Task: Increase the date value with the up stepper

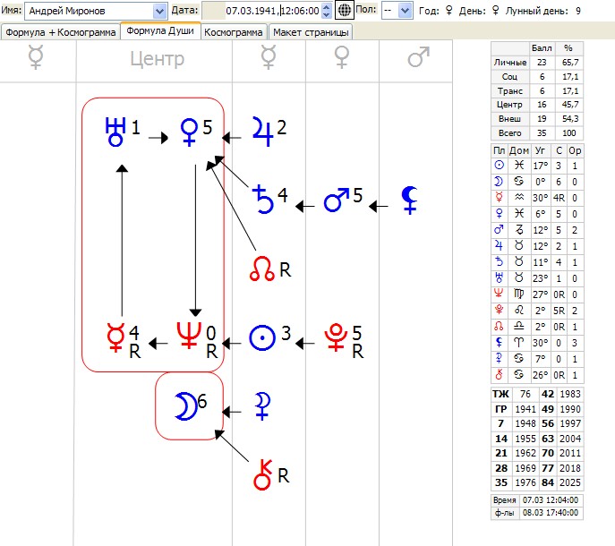Action: 327,6
